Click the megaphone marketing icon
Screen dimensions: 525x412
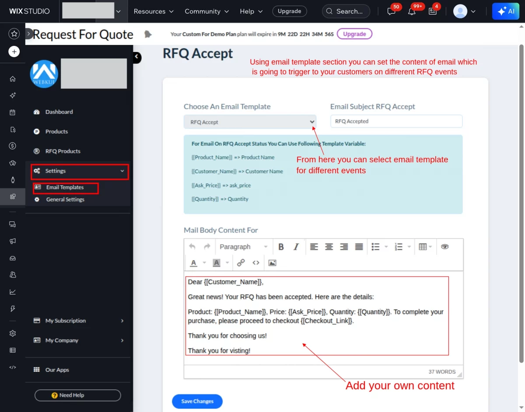pyautogui.click(x=13, y=241)
